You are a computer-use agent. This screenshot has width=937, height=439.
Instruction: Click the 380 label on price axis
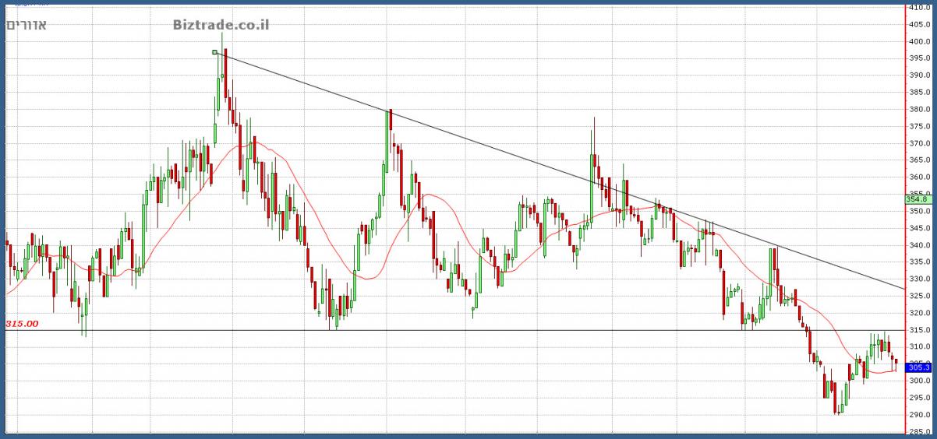coord(917,109)
